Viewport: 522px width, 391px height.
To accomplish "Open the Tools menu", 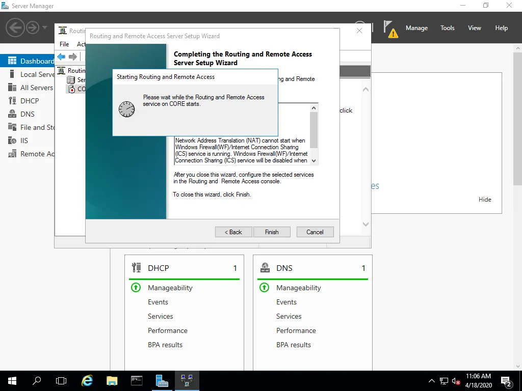I will tap(447, 28).
